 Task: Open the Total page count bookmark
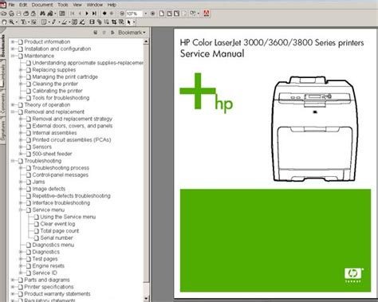coord(60,231)
